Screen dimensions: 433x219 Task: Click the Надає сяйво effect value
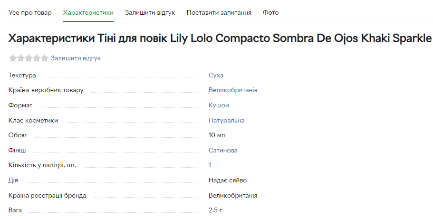click(x=228, y=181)
